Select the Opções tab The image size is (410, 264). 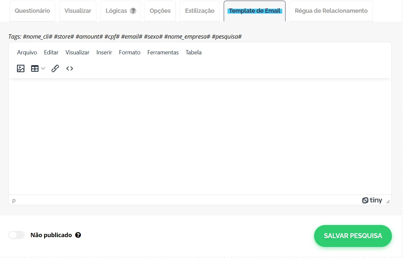[160, 11]
